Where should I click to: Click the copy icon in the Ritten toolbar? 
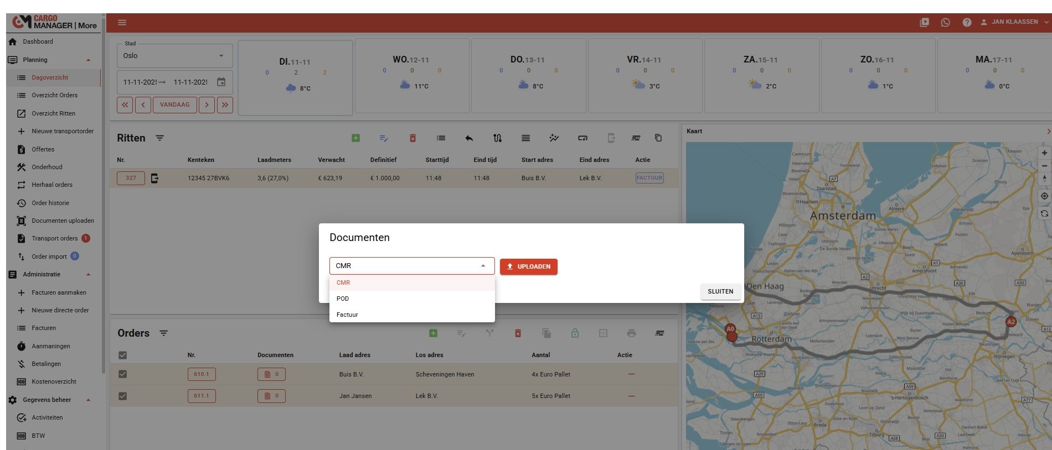[658, 138]
